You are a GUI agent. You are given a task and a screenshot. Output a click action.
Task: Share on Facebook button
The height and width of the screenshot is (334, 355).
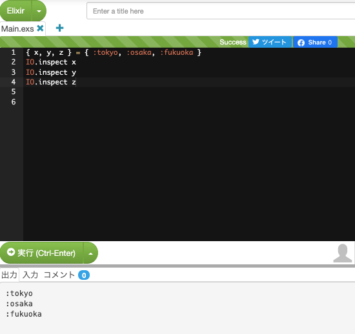pyautogui.click(x=315, y=43)
